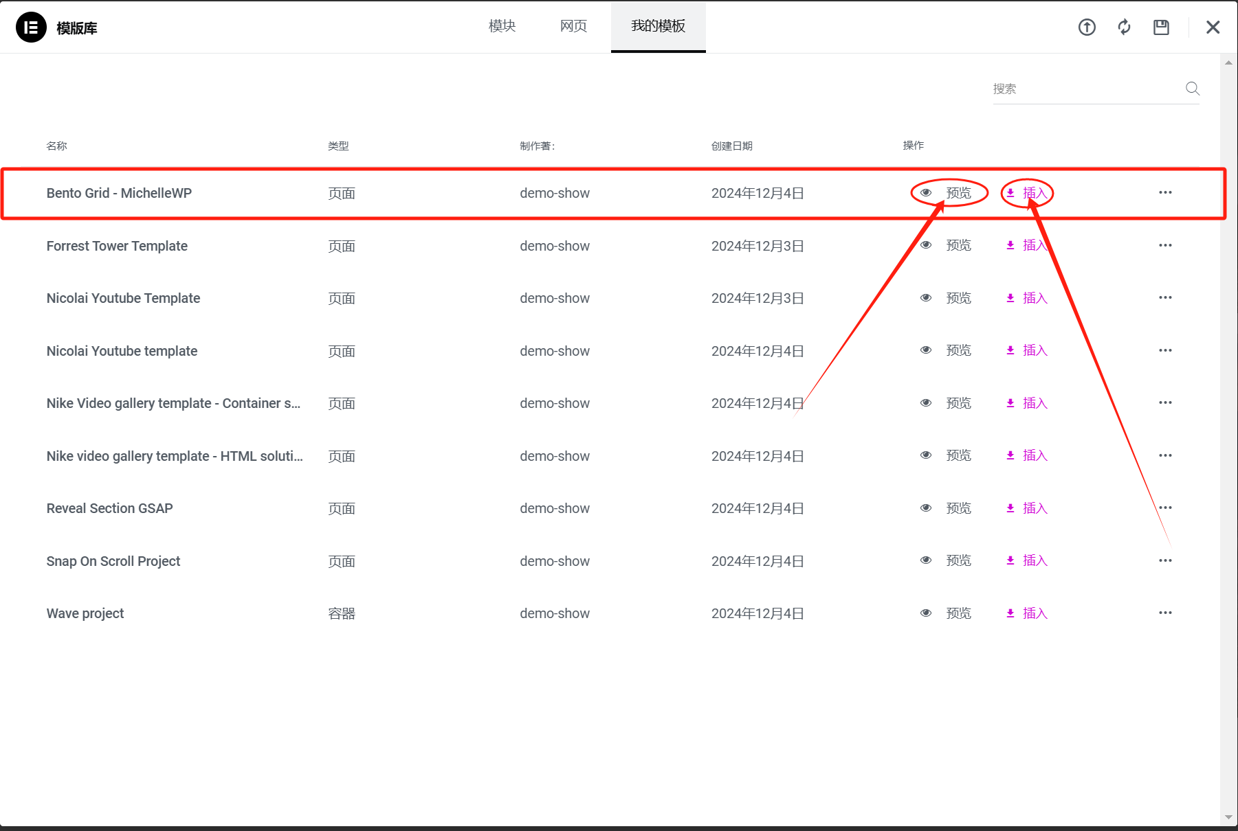The width and height of the screenshot is (1238, 831).
Task: Click the save/export icon in header
Action: (x=1161, y=27)
